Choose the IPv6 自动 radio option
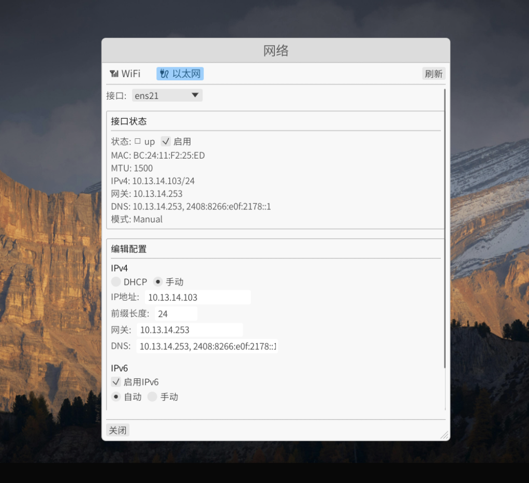 [x=116, y=397]
